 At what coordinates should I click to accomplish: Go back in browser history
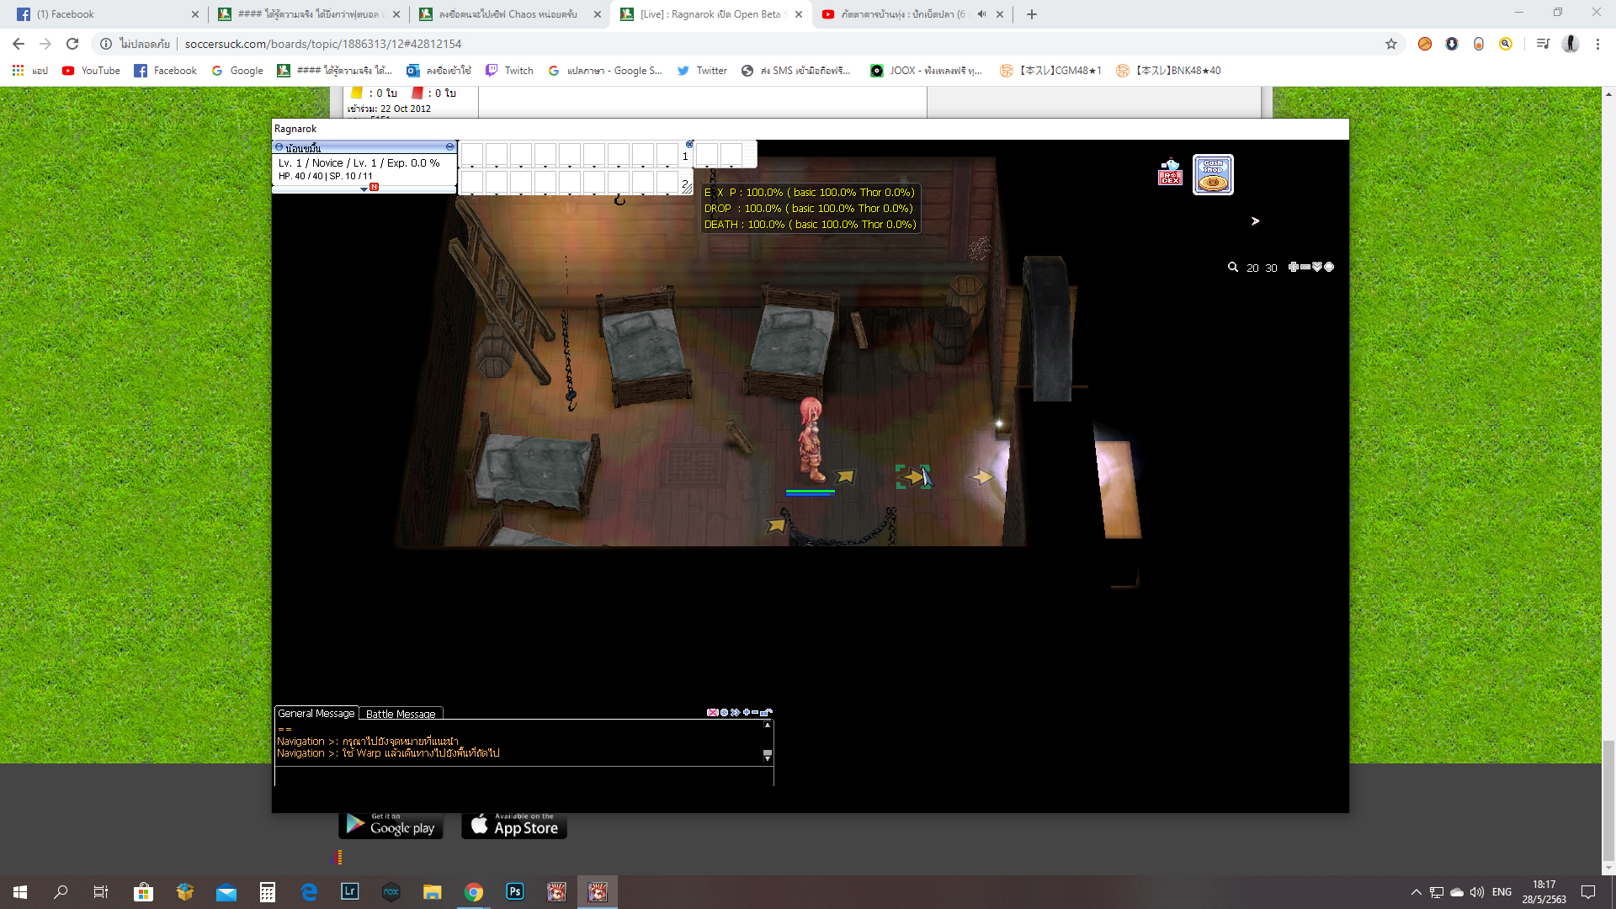(x=19, y=44)
